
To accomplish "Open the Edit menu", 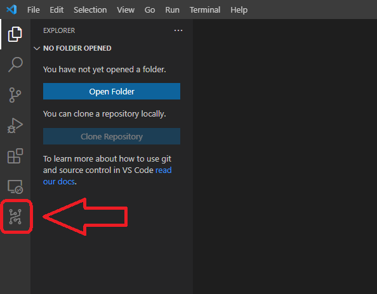I will click(56, 10).
